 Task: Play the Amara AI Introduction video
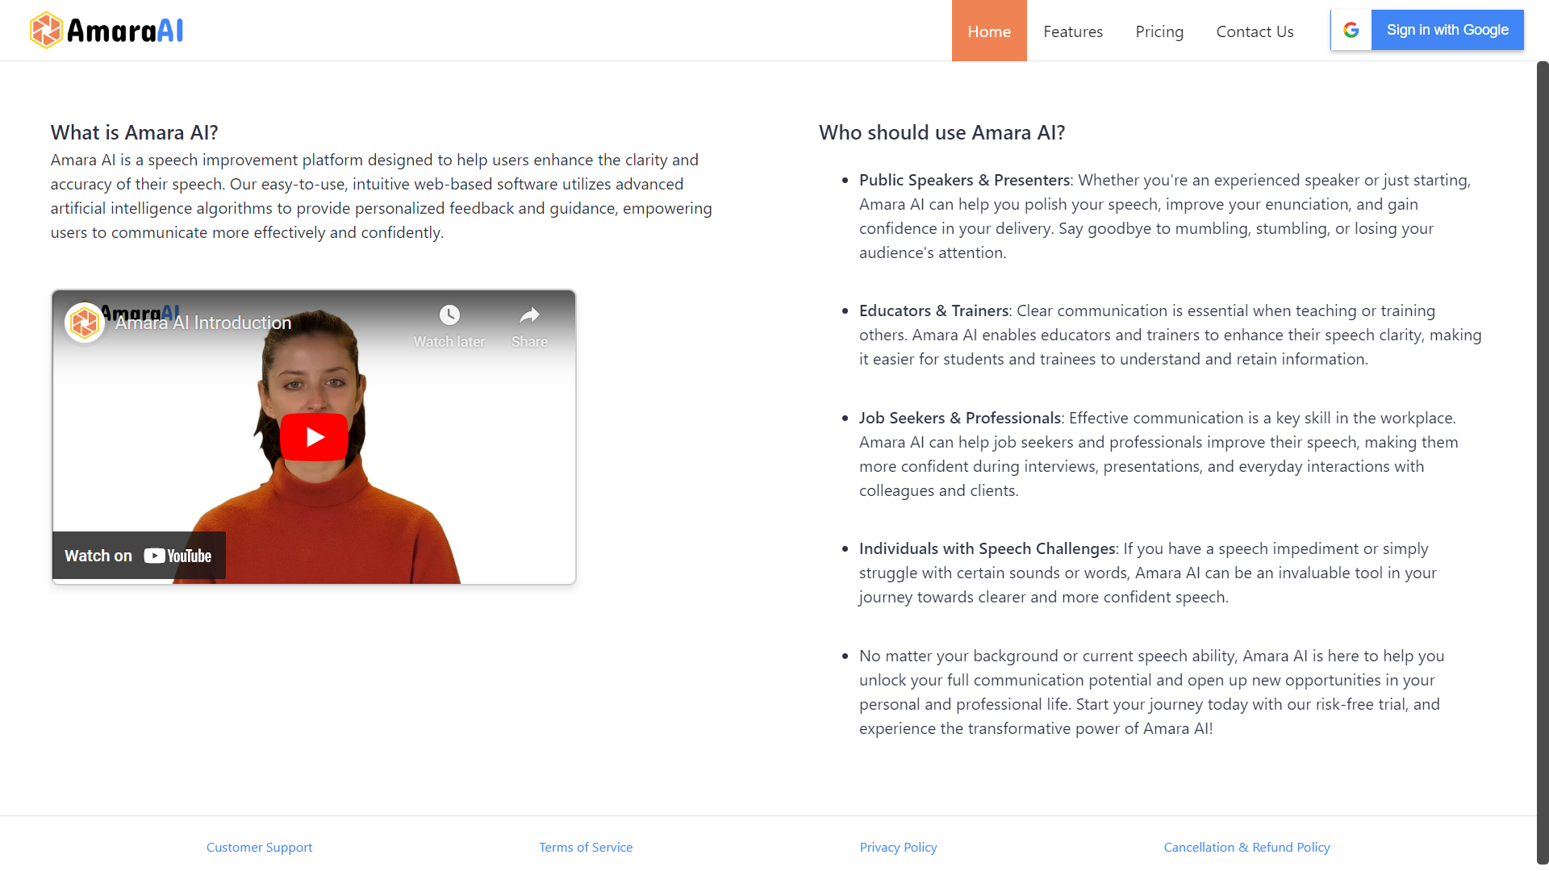(x=314, y=437)
